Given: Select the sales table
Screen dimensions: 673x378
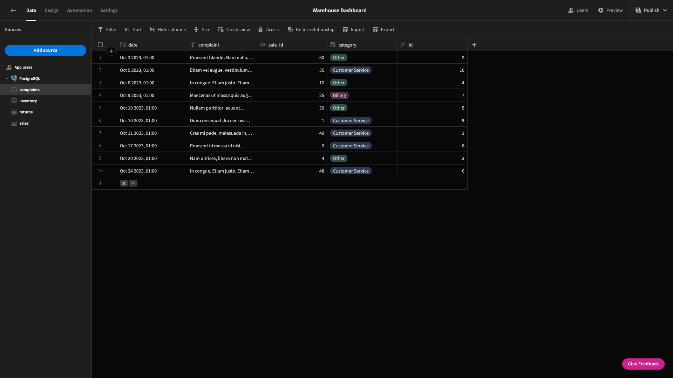Looking at the screenshot, I should (x=46, y=123).
